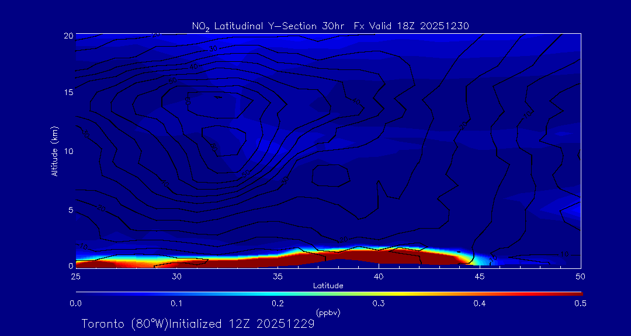Click 'Valid 18Z 20251230' in the title
This screenshot has height=336, width=631.
coord(419,26)
